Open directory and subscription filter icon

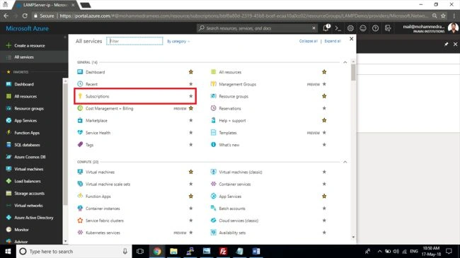coord(388,28)
